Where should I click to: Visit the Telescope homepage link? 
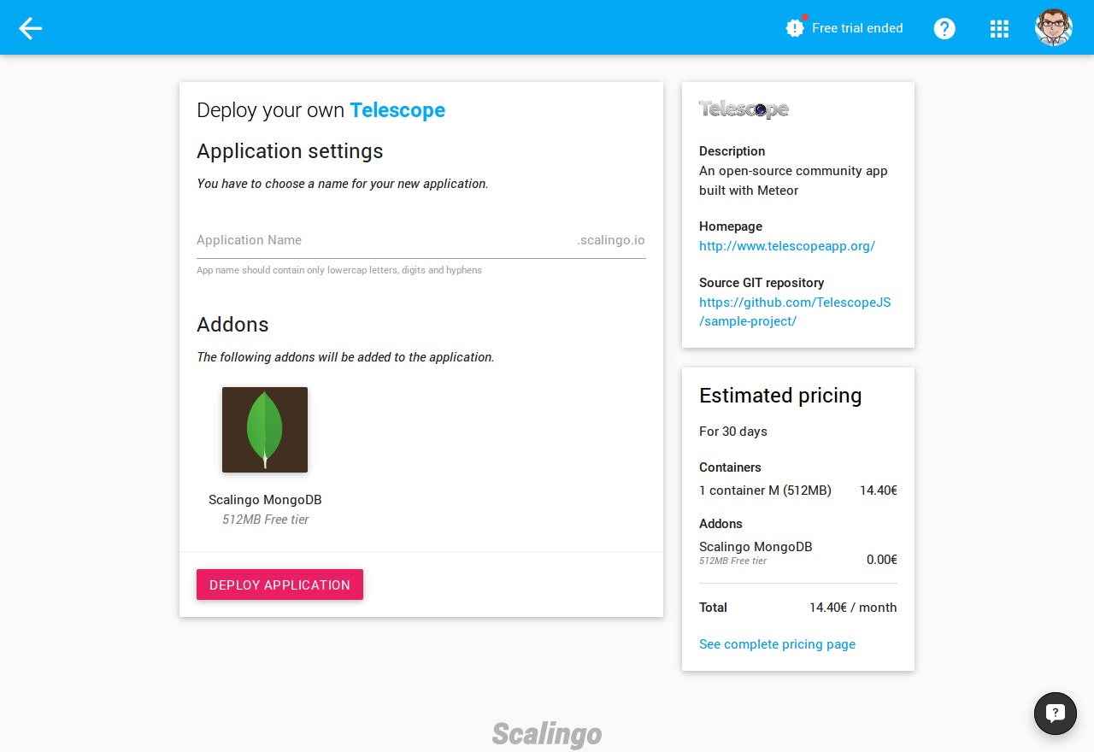(786, 245)
